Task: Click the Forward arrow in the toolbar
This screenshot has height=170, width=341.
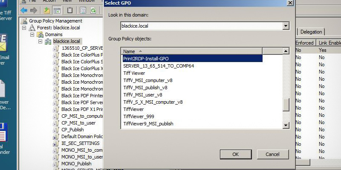Action: pyautogui.click(x=33, y=10)
